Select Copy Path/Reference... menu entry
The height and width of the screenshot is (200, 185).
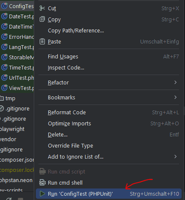tap(109, 30)
